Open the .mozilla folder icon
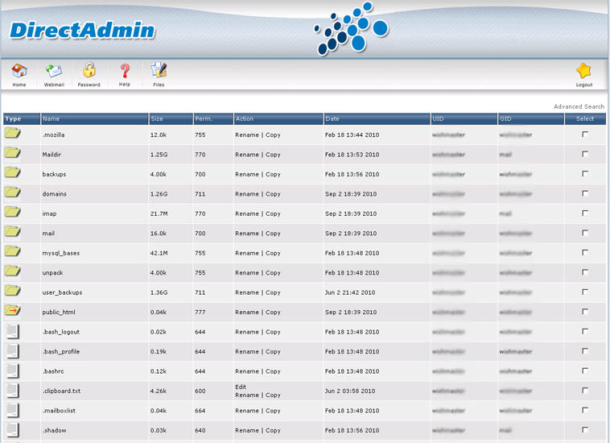Screen dimensions: 610x443 (12, 133)
